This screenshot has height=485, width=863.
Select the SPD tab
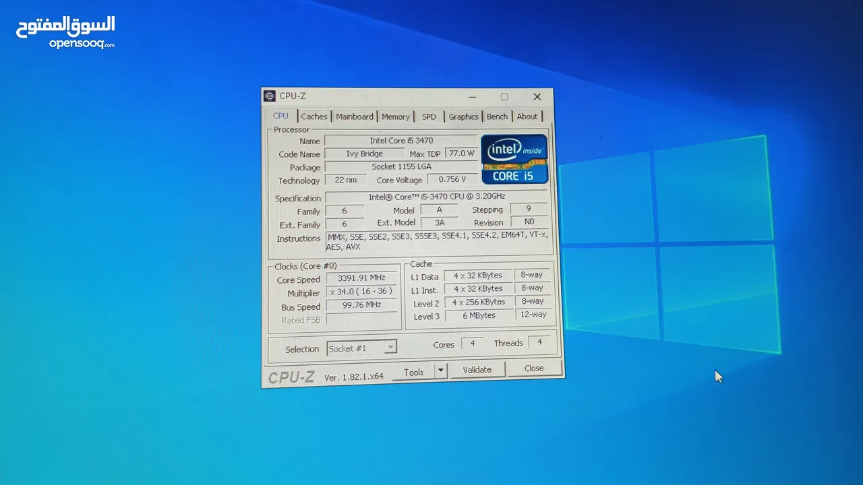[429, 117]
